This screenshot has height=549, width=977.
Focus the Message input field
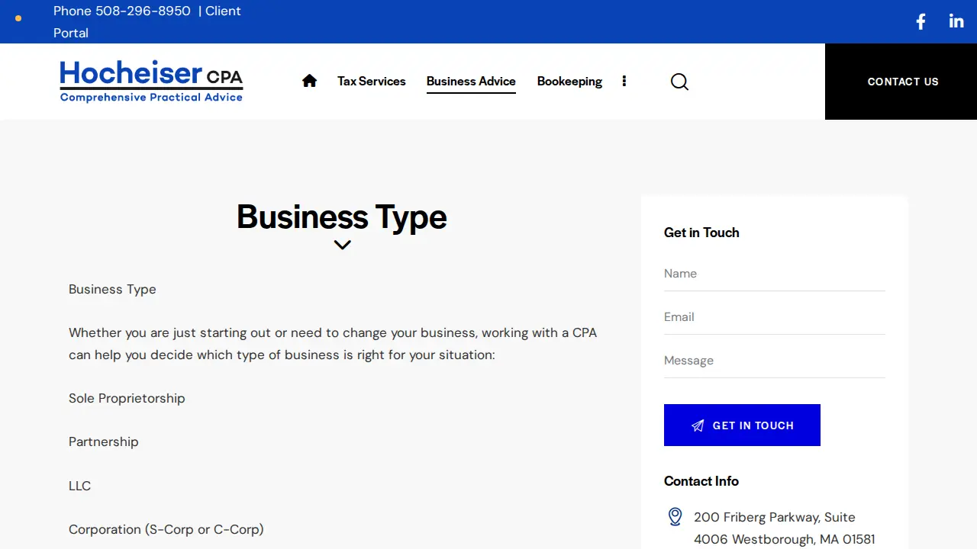coord(775,361)
